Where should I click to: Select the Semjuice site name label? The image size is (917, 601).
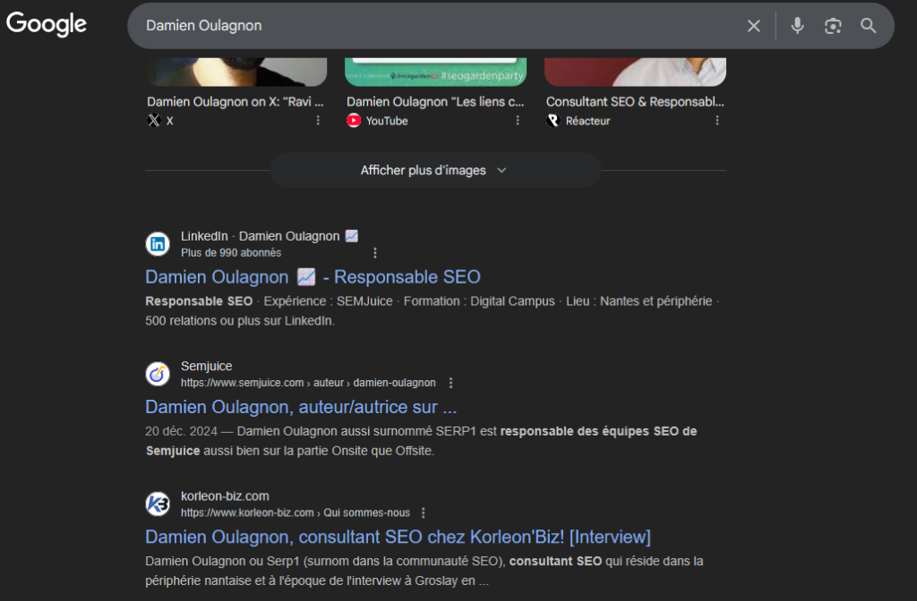point(207,366)
